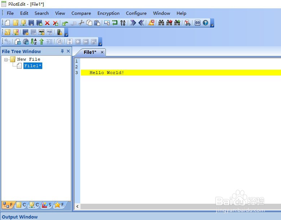The width and height of the screenshot is (281, 220).
Task: Close the File Tree Window panel
Action: coord(68,51)
